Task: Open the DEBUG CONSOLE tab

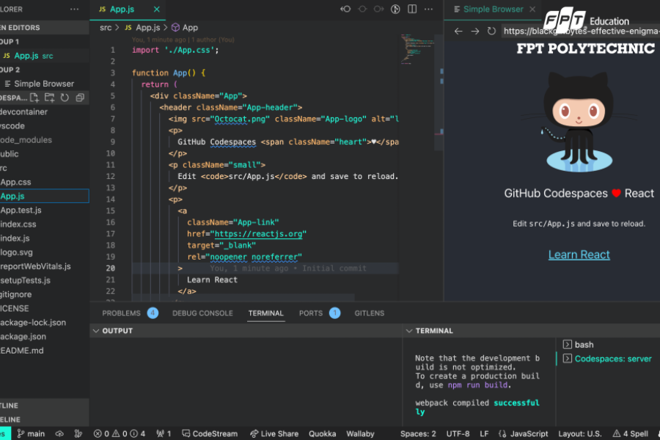Action: click(202, 313)
